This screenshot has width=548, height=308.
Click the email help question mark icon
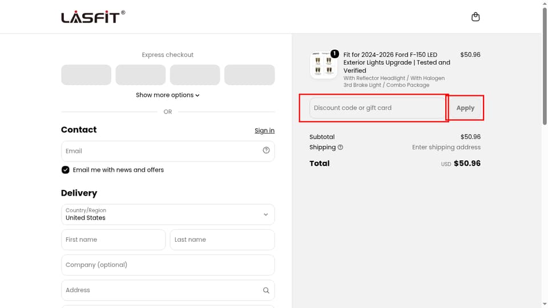(x=266, y=150)
